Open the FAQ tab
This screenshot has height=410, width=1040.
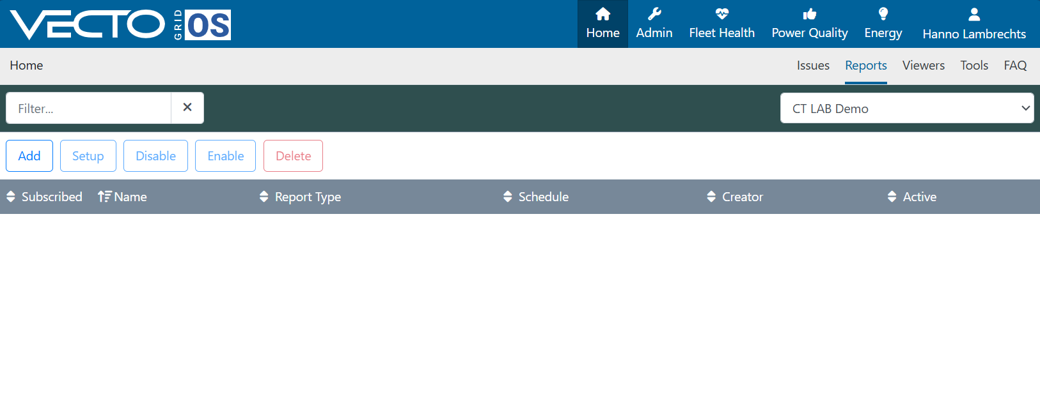click(1015, 65)
